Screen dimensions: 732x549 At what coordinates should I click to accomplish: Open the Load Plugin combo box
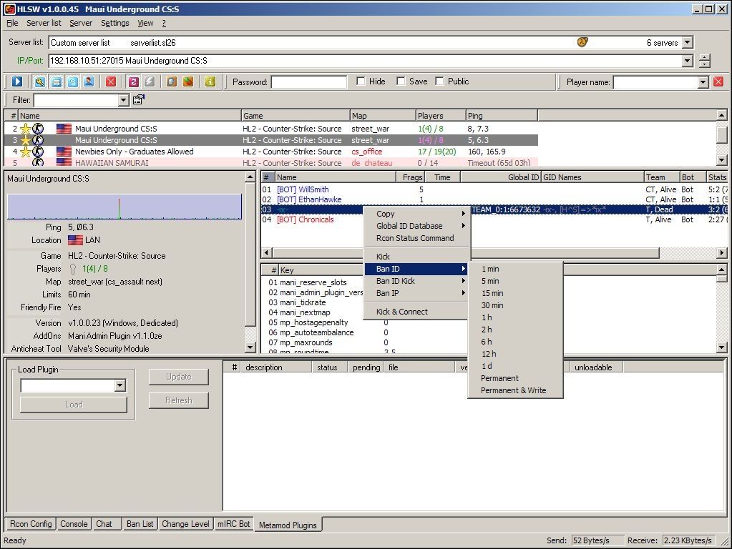tap(119, 386)
